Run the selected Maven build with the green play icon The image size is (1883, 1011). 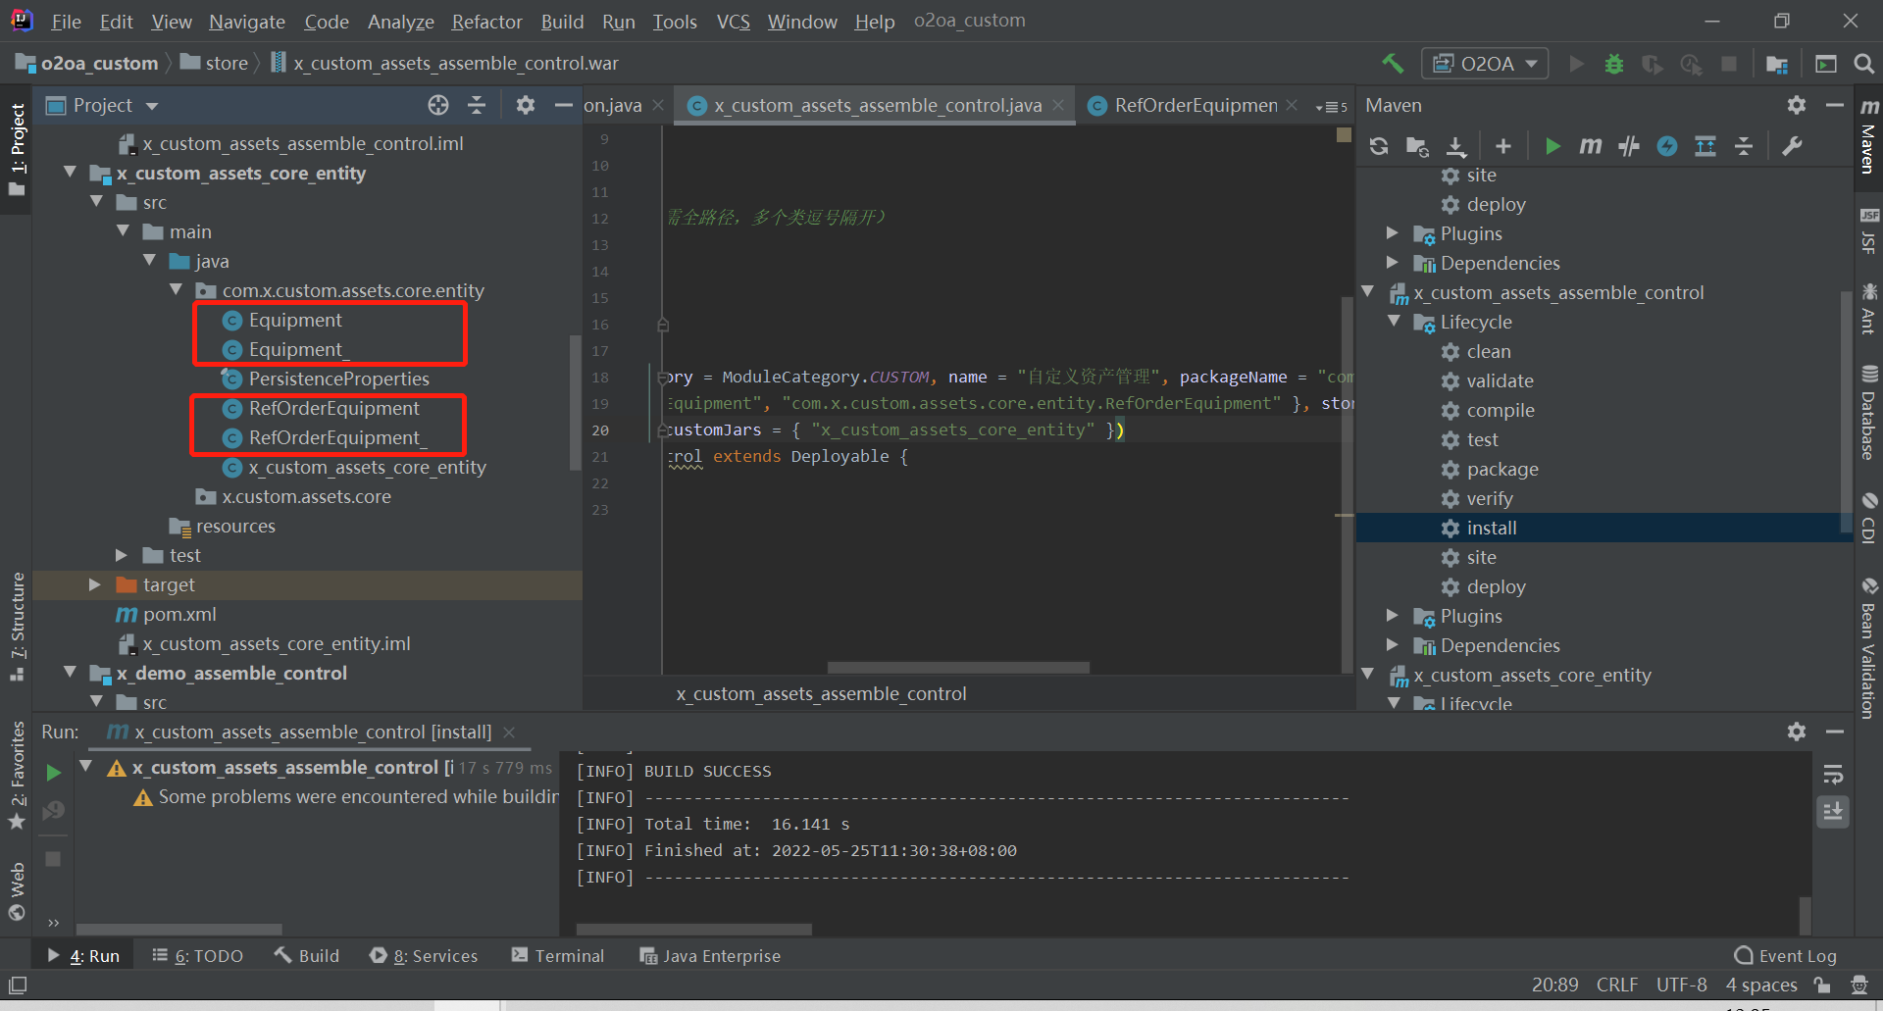tap(1552, 146)
